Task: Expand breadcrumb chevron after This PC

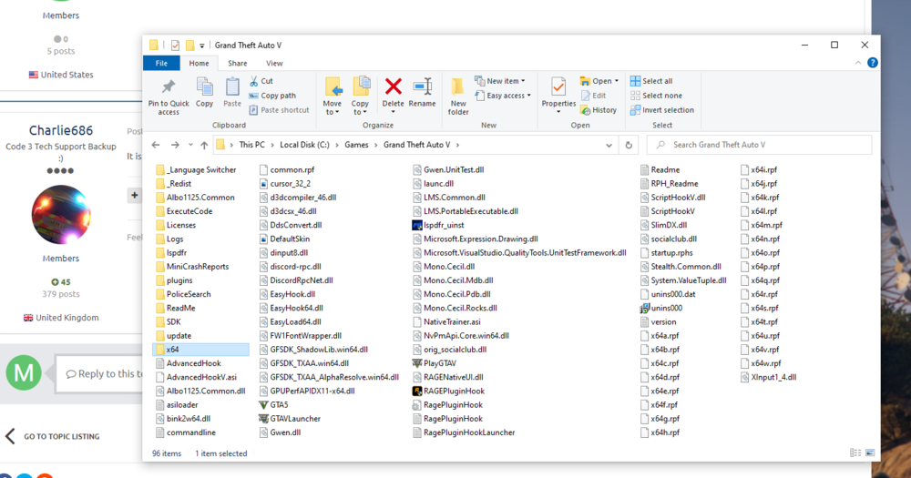Action: [x=271, y=145]
